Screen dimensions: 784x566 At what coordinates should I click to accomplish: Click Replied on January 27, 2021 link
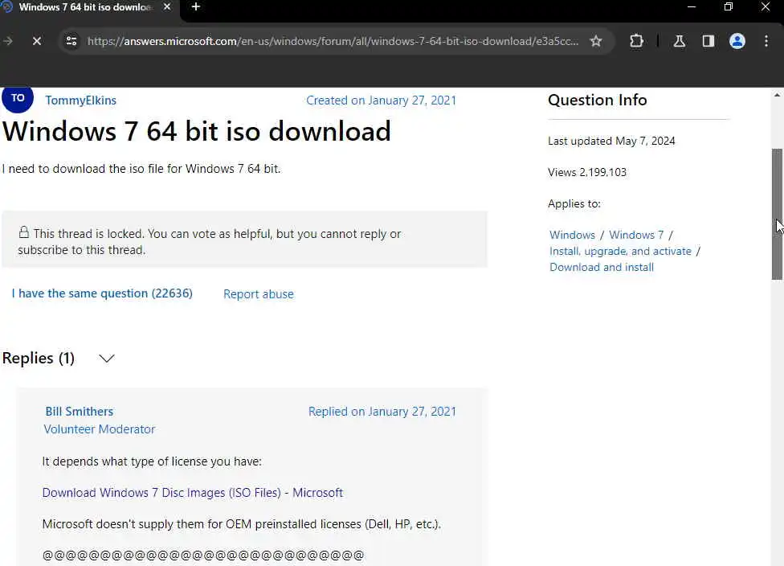pyautogui.click(x=382, y=412)
